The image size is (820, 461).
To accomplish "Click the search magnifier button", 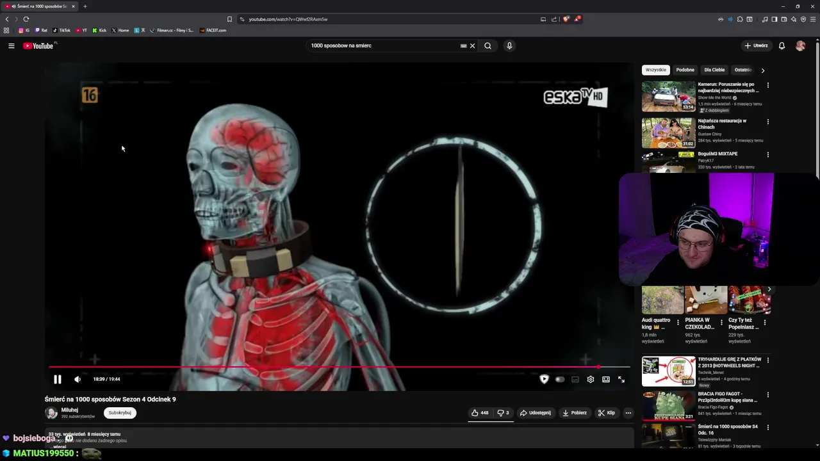I will coord(488,45).
